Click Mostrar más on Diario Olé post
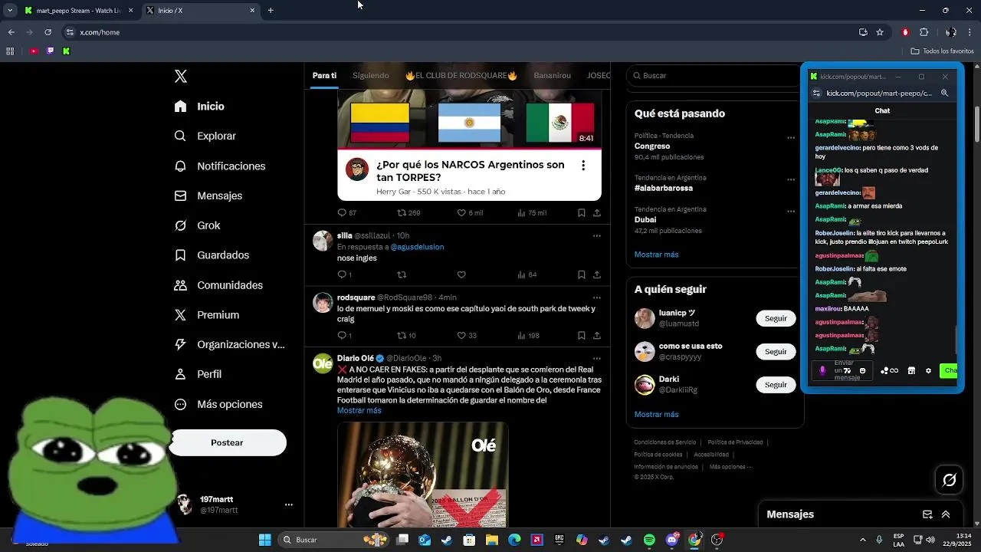This screenshot has height=552, width=981. (x=359, y=411)
